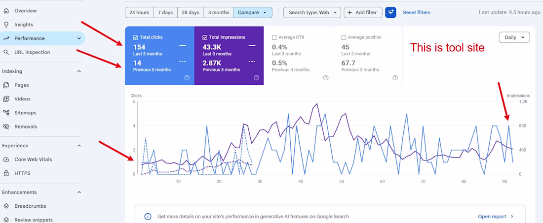Enable the Average CTR checkbox
The image size is (543, 223).
[x=274, y=37]
